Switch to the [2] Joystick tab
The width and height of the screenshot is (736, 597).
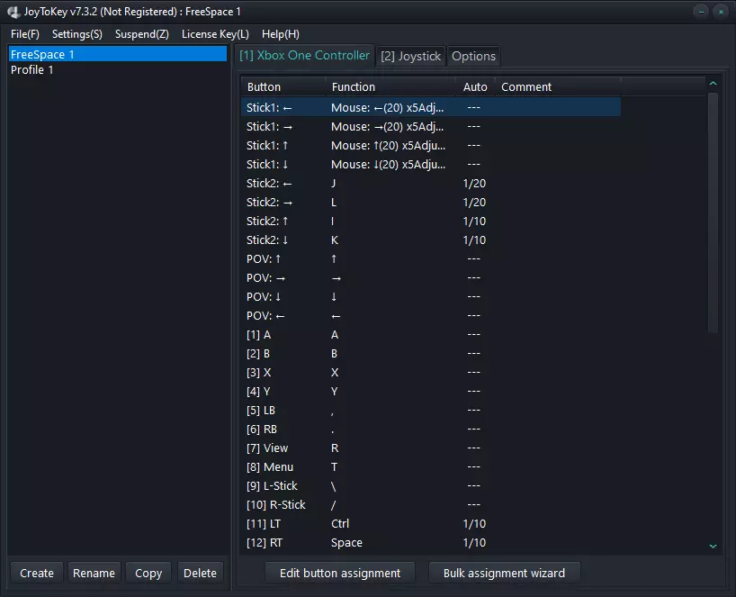(410, 56)
